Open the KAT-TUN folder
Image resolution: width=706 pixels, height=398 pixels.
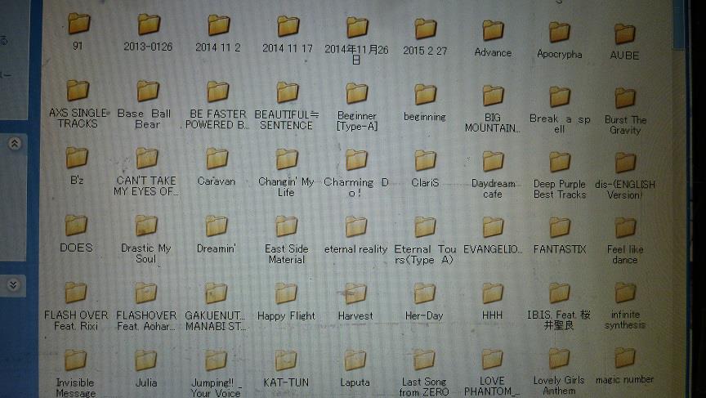285,360
